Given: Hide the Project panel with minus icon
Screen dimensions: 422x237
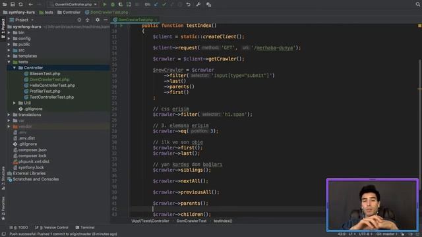Looking at the screenshot, I should [x=105, y=20].
